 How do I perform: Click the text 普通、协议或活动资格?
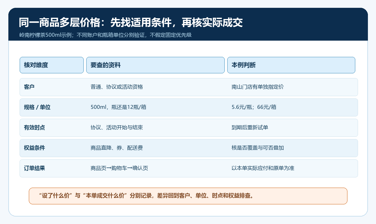[117, 87]
